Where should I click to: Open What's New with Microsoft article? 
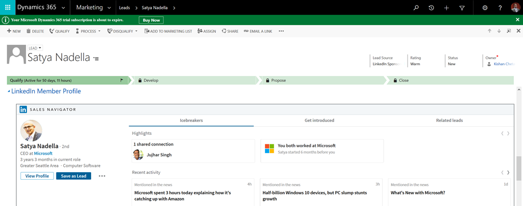pos(418,193)
